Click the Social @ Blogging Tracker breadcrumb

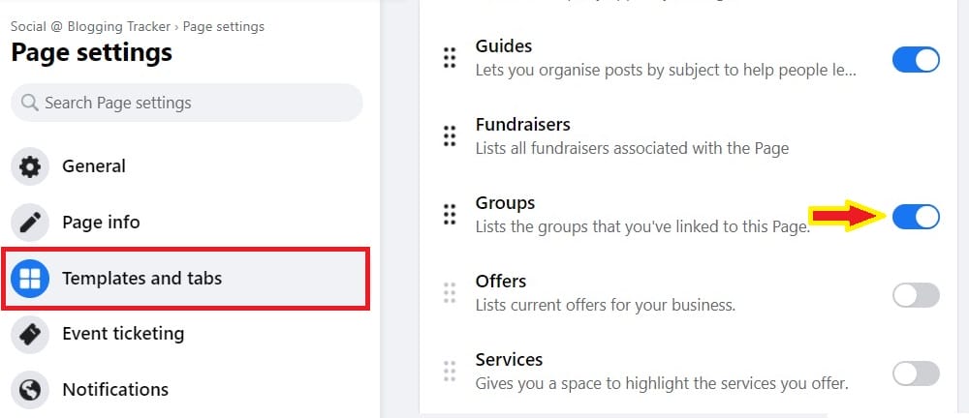coord(90,26)
